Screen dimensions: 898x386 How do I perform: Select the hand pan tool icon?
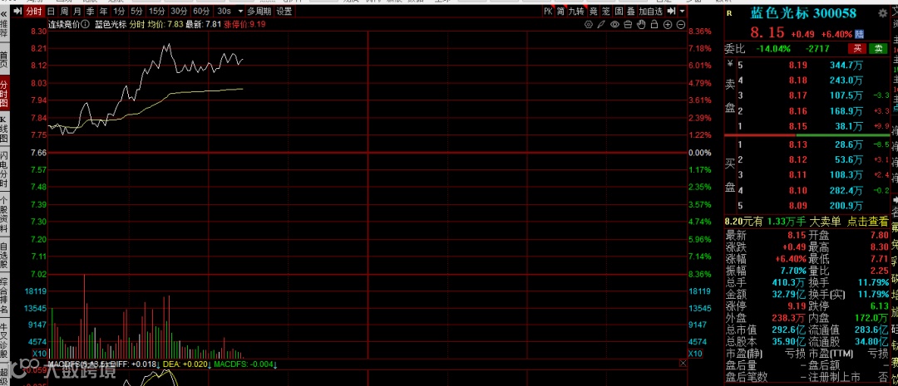pyautogui.click(x=641, y=24)
